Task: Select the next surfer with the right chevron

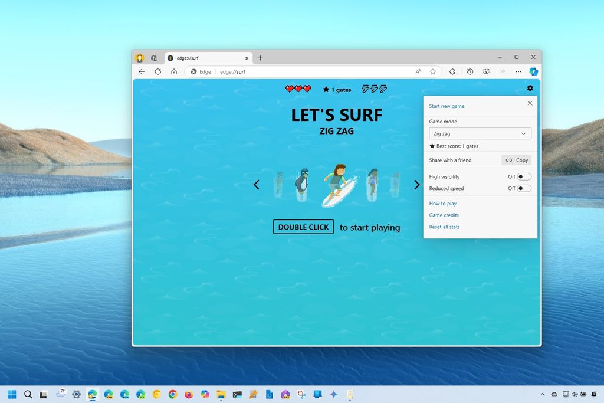Action: point(417,185)
